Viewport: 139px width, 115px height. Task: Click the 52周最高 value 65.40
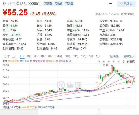[20, 49]
